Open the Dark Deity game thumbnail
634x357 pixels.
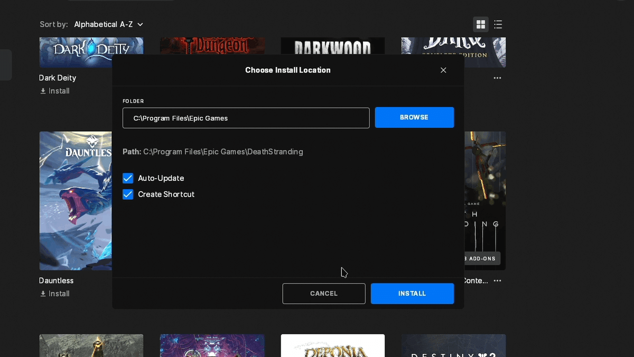(x=91, y=52)
